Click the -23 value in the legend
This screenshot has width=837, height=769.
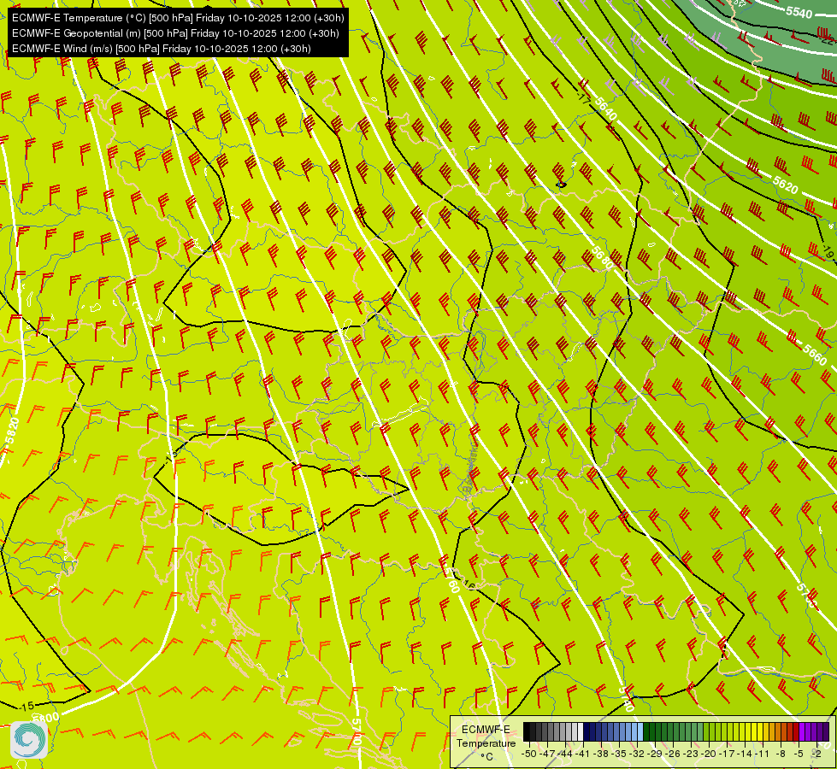tap(691, 754)
